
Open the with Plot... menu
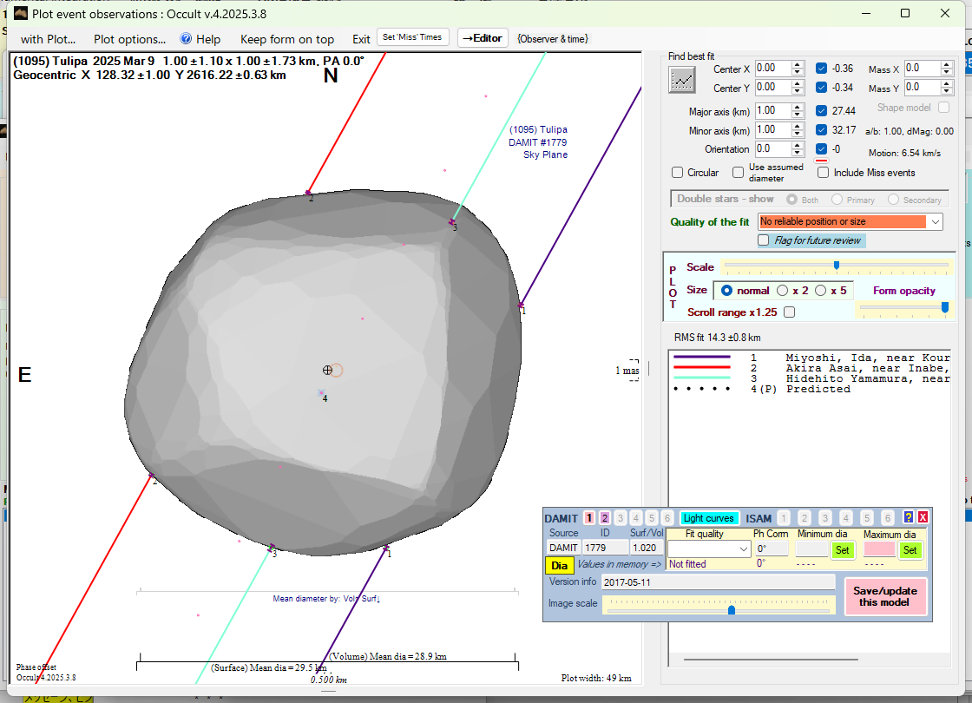[x=48, y=39]
